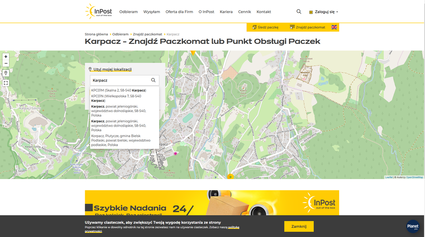Viewport: 425px width, 237px height.
Task: Click the InPost logo in the banner
Action: (319, 203)
